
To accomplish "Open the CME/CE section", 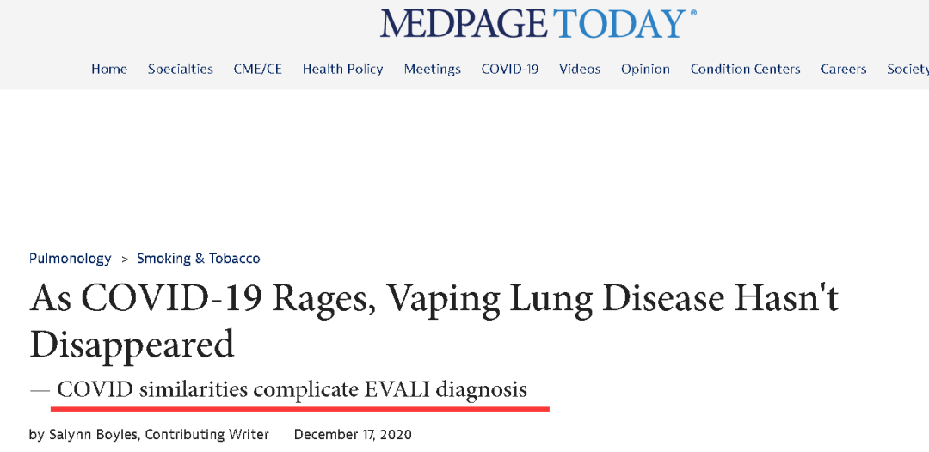I will (258, 70).
